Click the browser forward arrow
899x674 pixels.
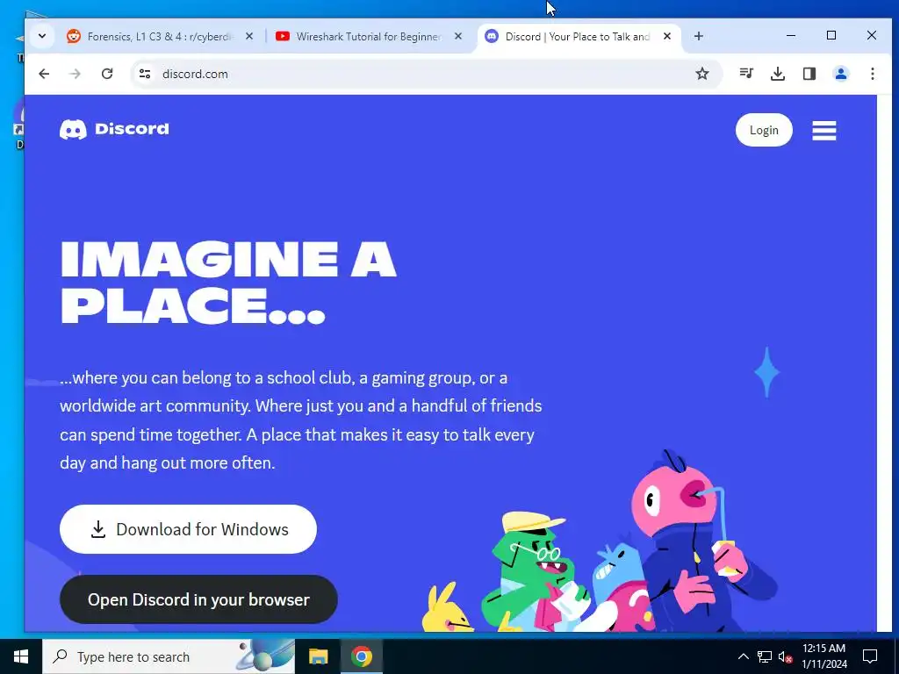pyautogui.click(x=76, y=74)
